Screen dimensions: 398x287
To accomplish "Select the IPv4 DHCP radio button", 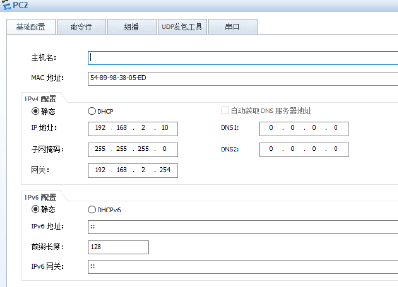I will click(92, 111).
